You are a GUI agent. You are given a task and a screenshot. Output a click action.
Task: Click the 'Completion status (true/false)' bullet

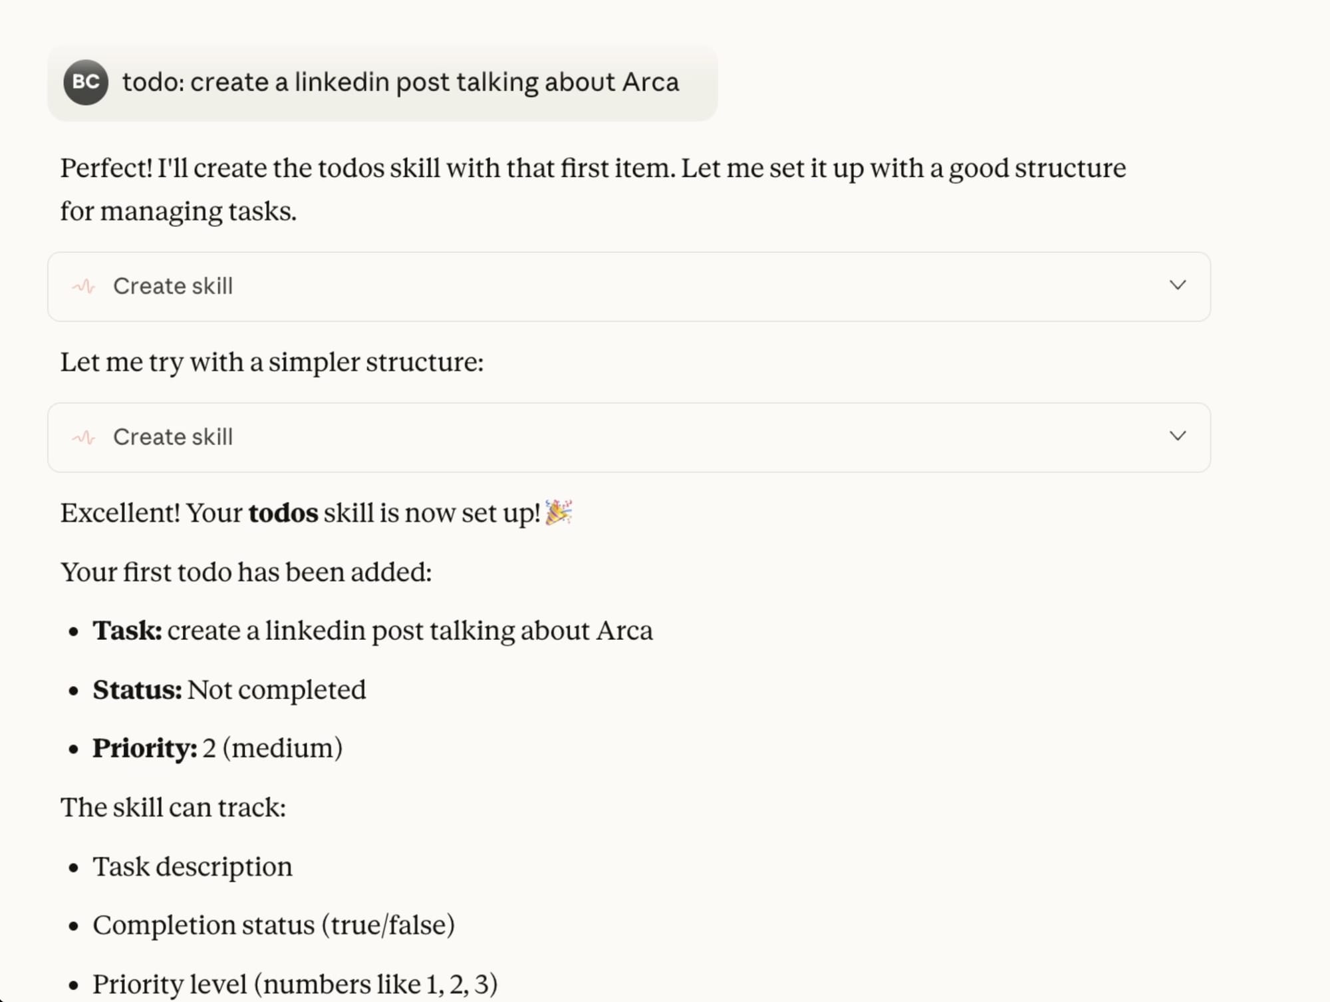coord(273,925)
